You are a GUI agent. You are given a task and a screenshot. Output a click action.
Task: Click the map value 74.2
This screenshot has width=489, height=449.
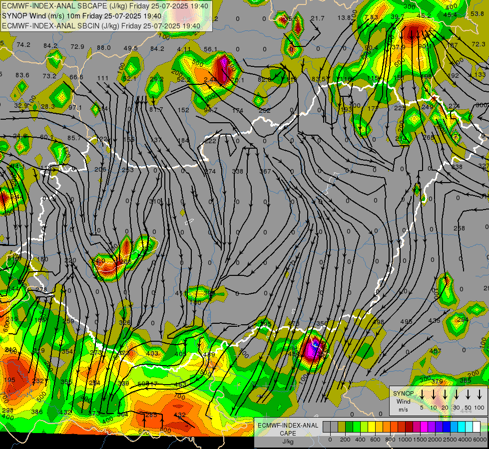click(23, 45)
